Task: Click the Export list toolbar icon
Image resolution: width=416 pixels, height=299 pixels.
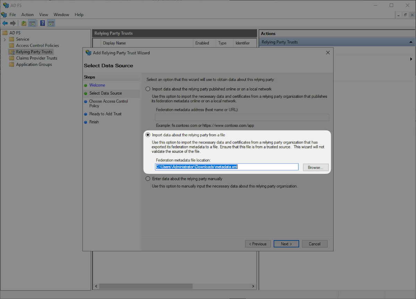Action: click(23, 23)
